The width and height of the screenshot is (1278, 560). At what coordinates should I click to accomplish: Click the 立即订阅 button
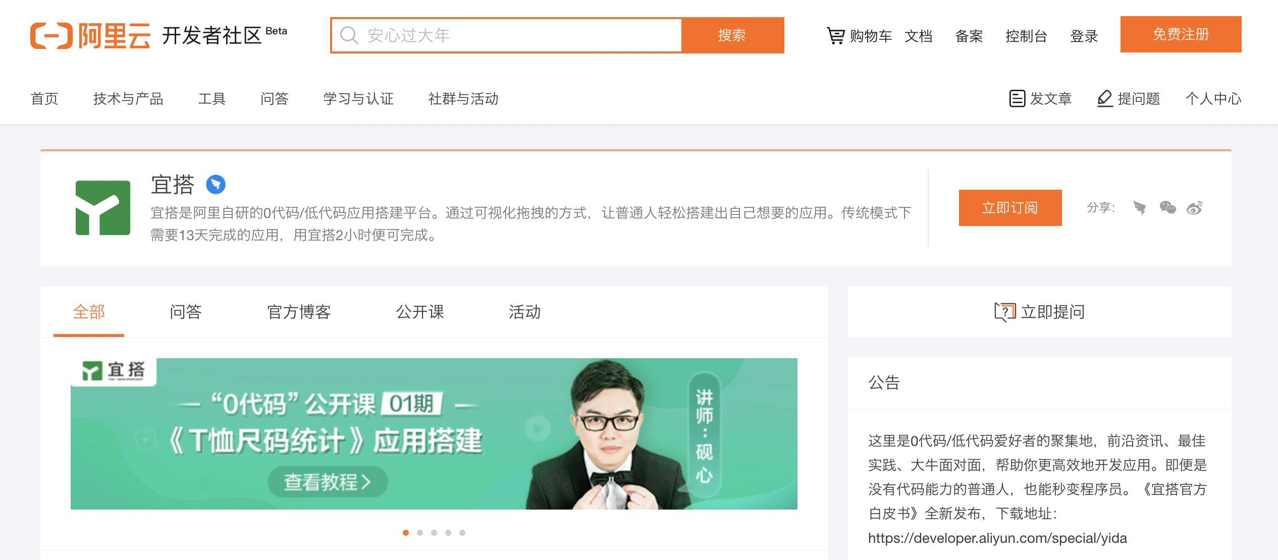1010,208
